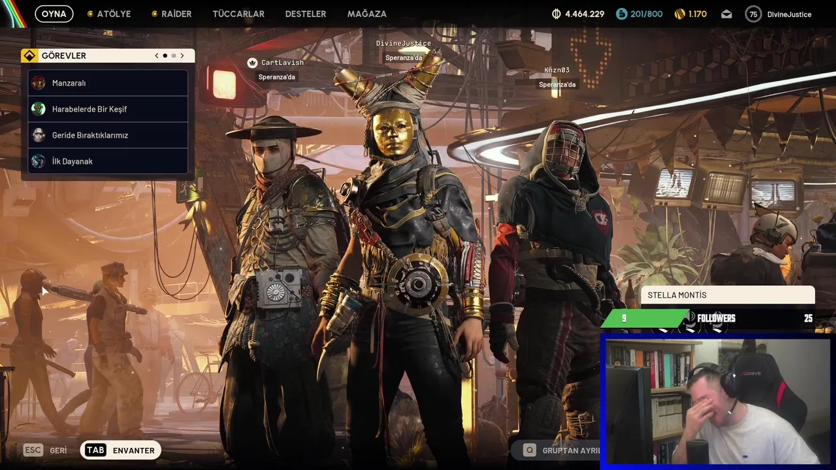This screenshot has height=470, width=836.
Task: Open the TÜCCARLAR tab
Action: (238, 14)
